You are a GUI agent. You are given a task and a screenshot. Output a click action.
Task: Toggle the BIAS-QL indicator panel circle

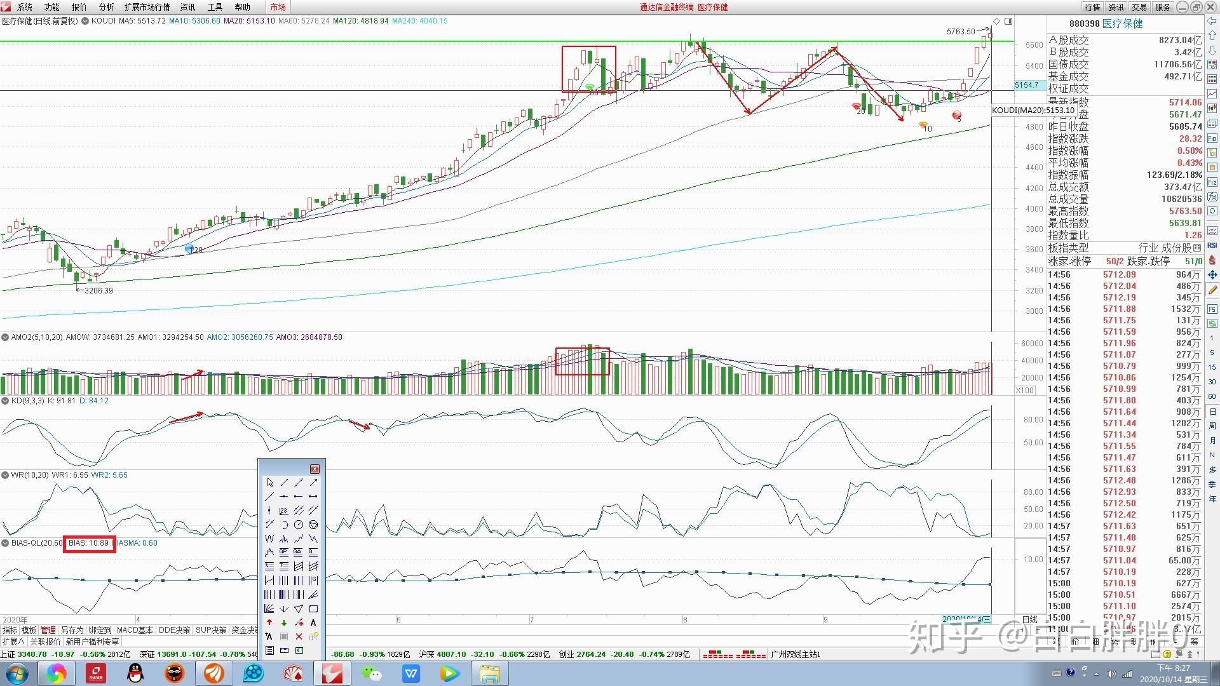tap(5, 543)
